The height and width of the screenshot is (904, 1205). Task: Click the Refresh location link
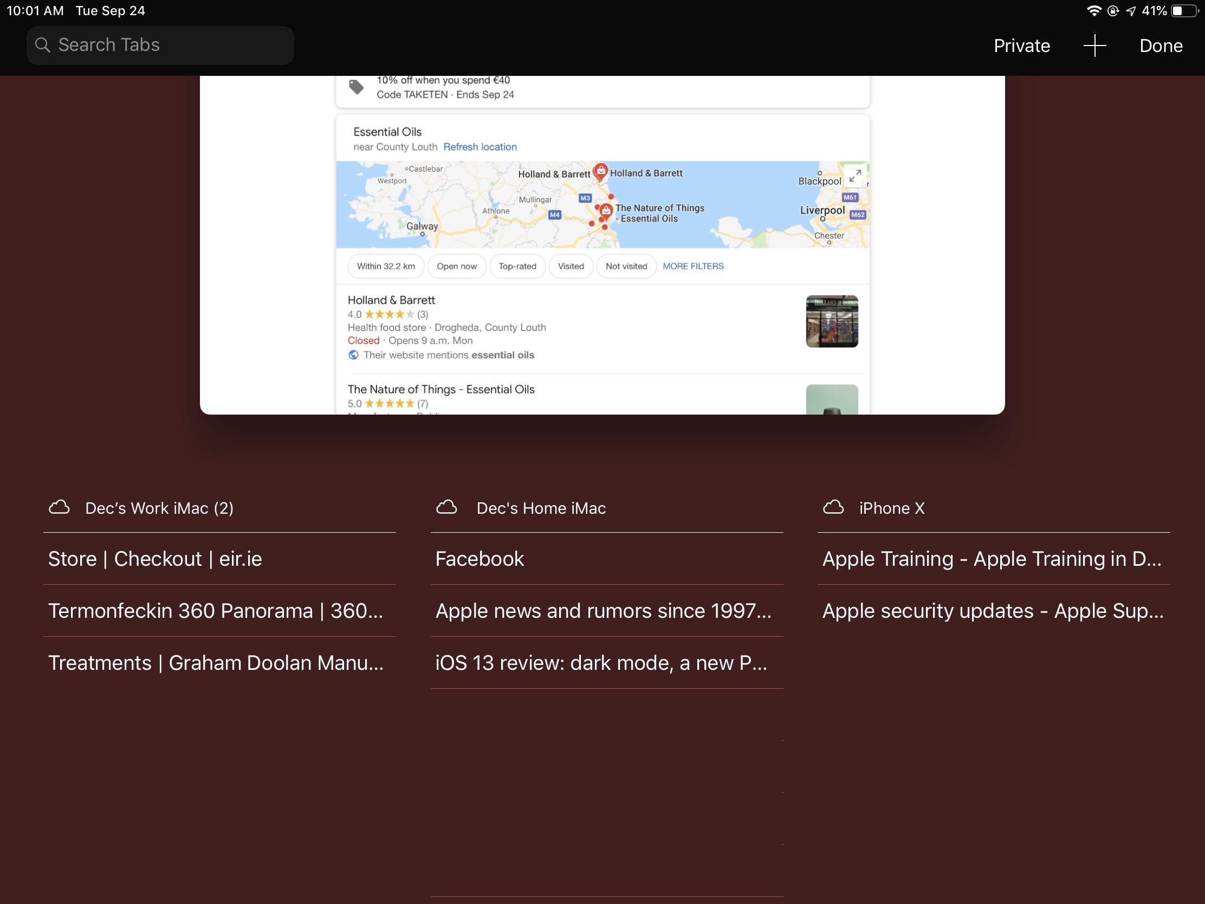tap(480, 147)
